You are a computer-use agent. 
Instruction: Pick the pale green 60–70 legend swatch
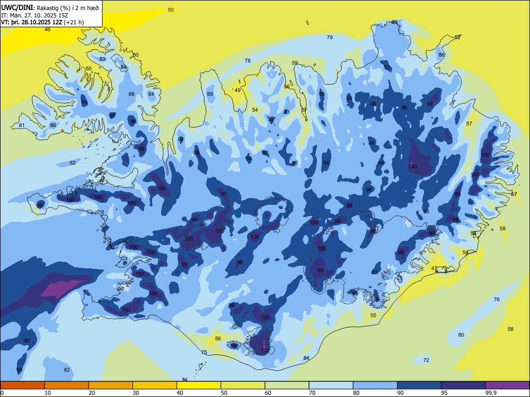coord(287,385)
